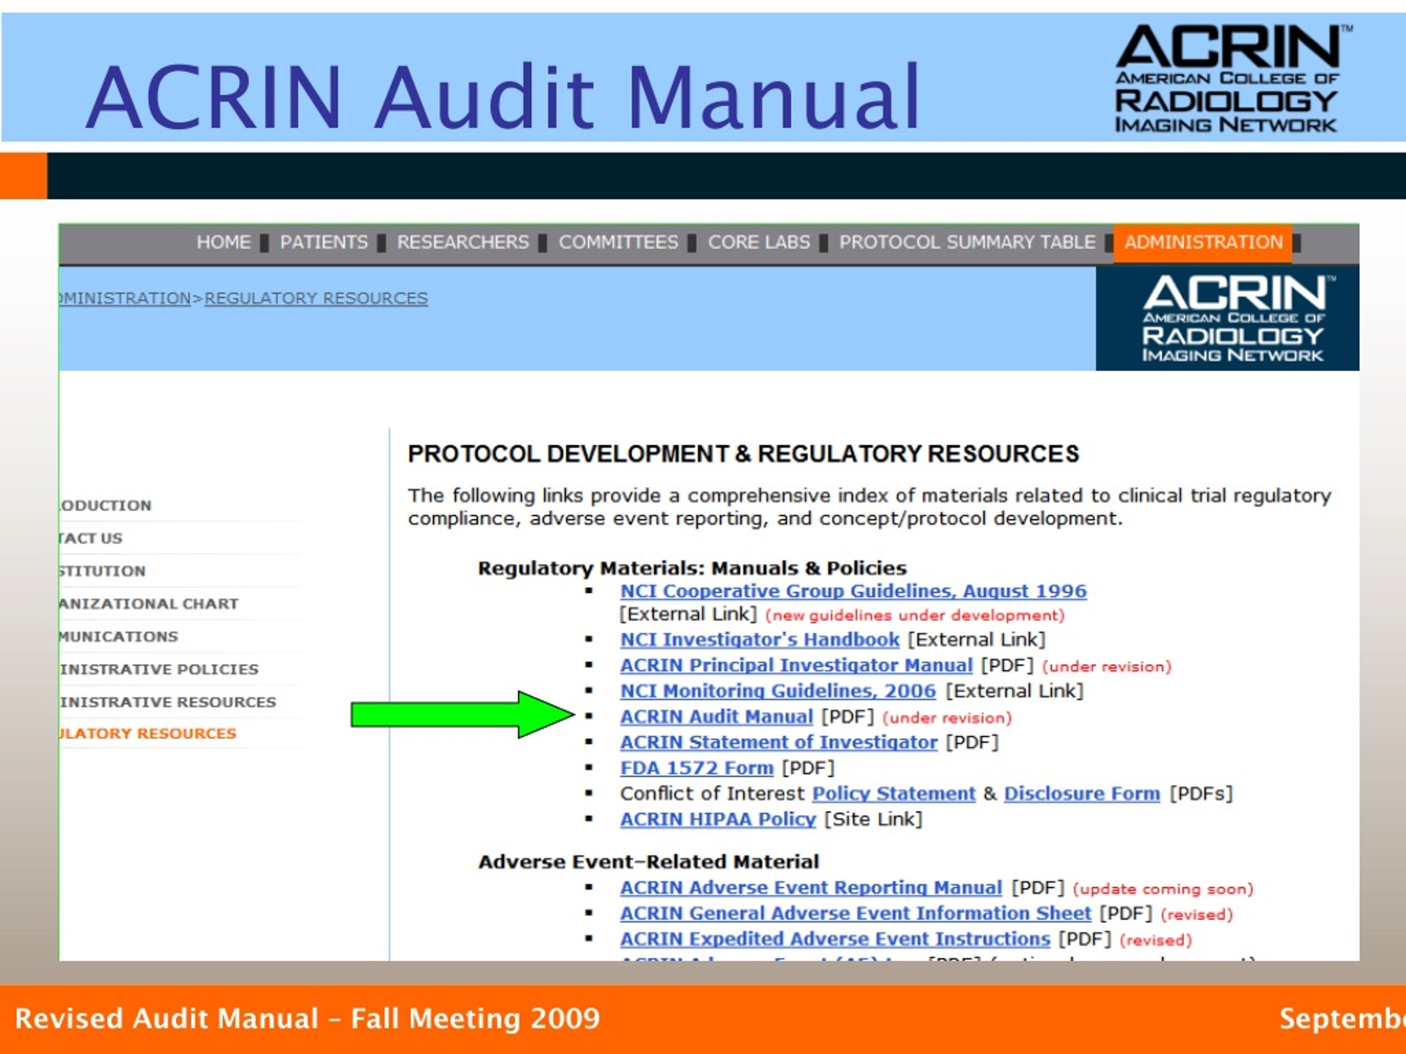Open NCI Cooperative Group Guidelines, August 1996

853,591
